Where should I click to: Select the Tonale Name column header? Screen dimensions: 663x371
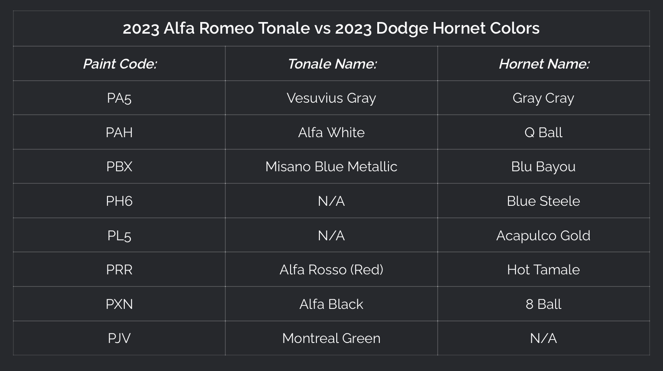point(331,64)
